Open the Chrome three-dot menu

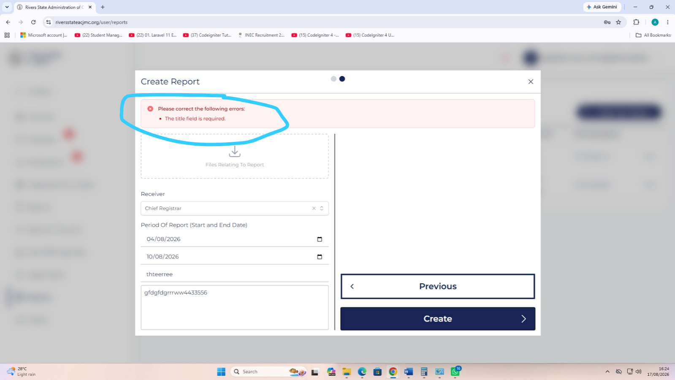coord(668,22)
